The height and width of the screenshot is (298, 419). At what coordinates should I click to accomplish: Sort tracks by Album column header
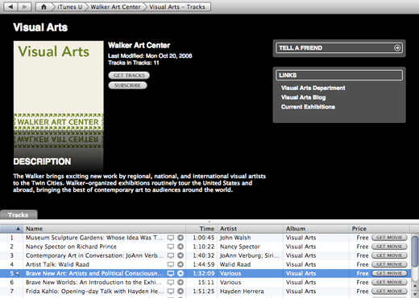coord(316,229)
